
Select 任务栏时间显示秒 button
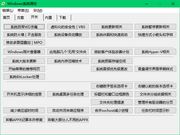tap(155, 110)
